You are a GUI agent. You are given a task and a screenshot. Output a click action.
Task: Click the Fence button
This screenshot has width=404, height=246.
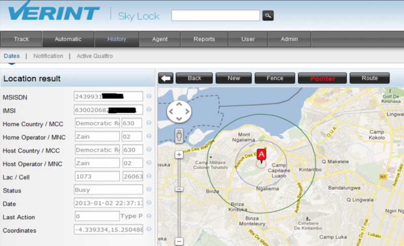point(275,78)
